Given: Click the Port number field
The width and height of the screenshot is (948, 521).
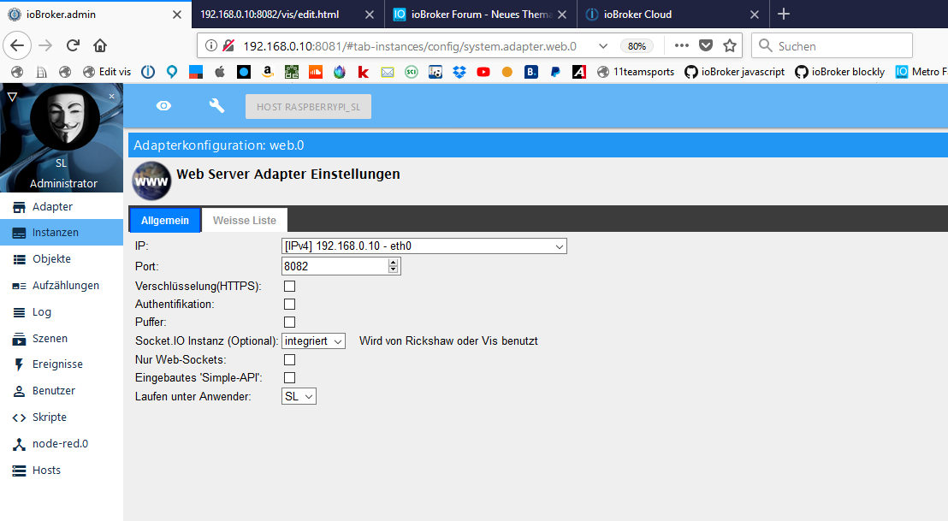Looking at the screenshot, I should pos(335,266).
